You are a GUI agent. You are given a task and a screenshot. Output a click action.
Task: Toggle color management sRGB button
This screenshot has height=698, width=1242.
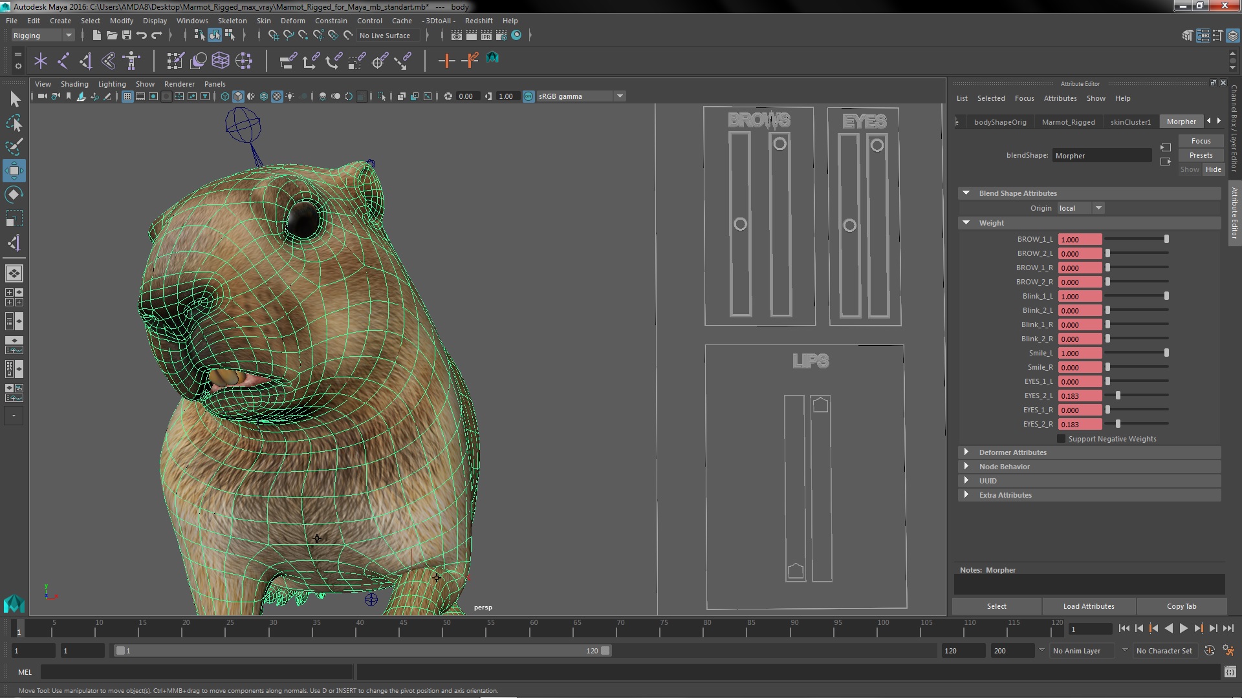pyautogui.click(x=528, y=96)
